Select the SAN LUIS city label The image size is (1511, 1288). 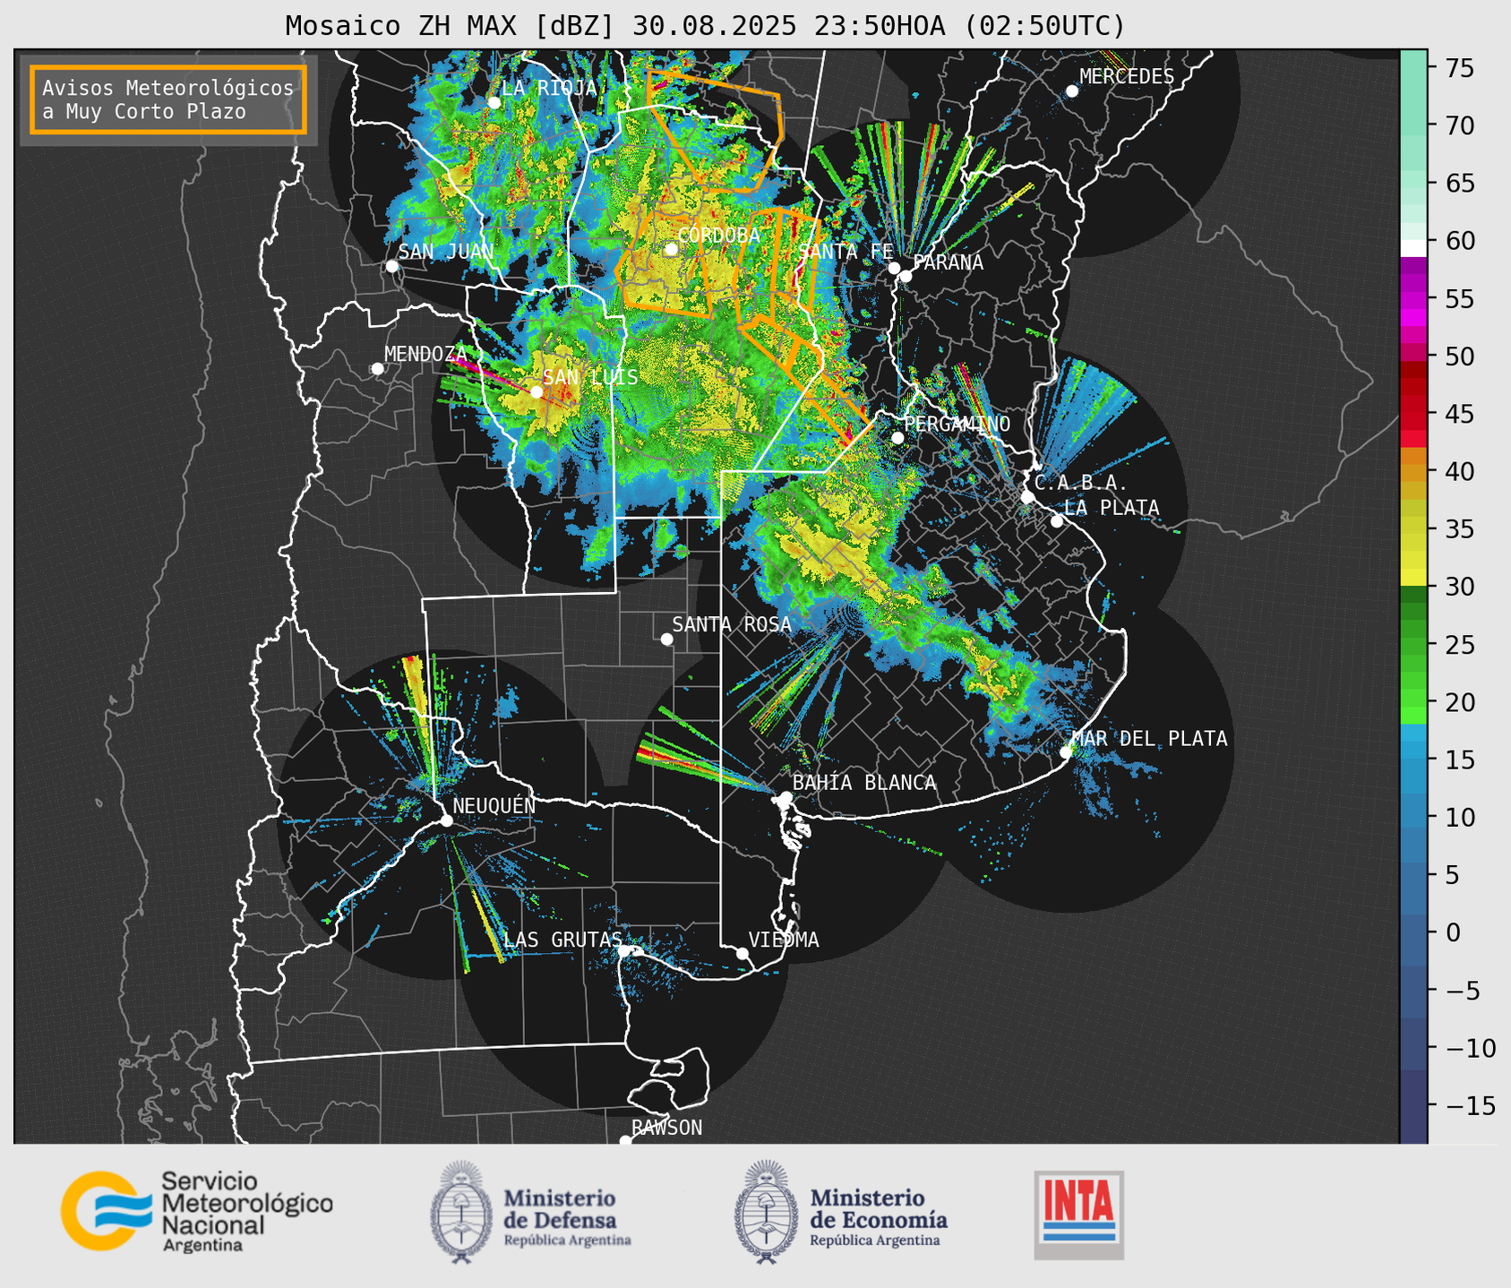click(x=590, y=377)
